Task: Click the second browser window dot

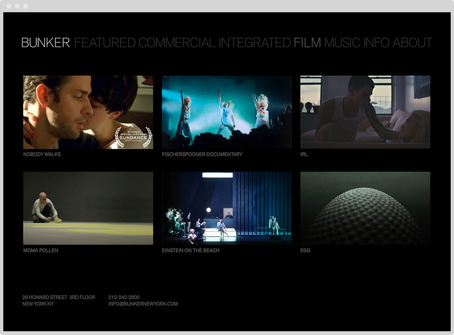Action: (x=17, y=6)
